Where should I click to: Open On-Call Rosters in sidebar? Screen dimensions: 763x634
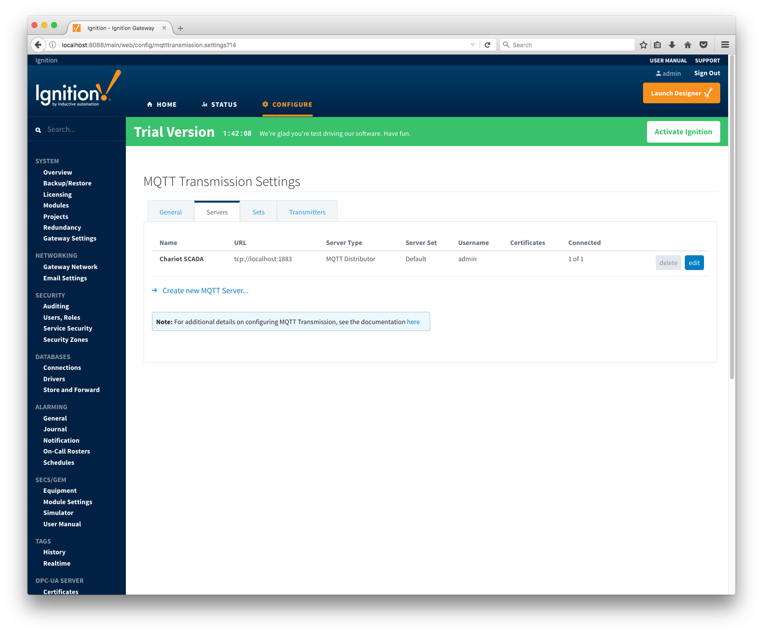tap(66, 452)
